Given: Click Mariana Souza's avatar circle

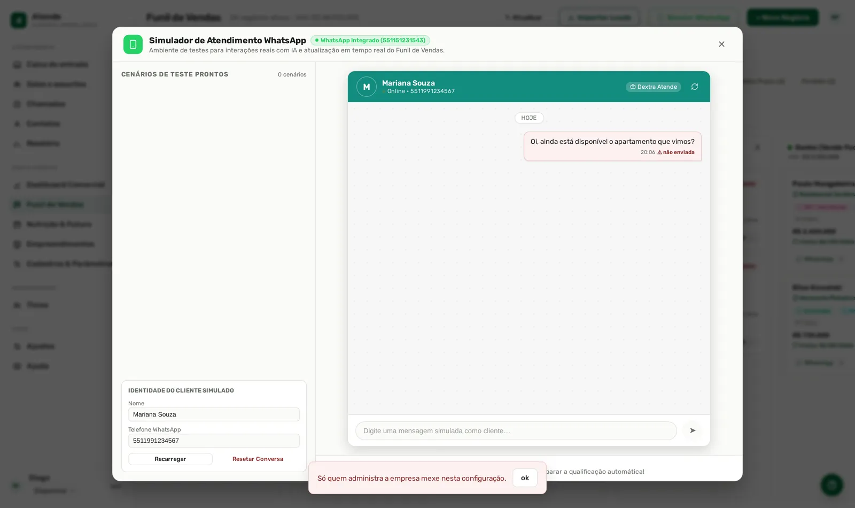Looking at the screenshot, I should click(x=367, y=87).
